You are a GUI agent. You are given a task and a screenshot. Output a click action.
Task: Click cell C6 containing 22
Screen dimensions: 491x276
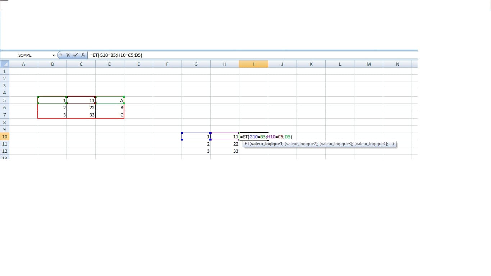(81, 107)
